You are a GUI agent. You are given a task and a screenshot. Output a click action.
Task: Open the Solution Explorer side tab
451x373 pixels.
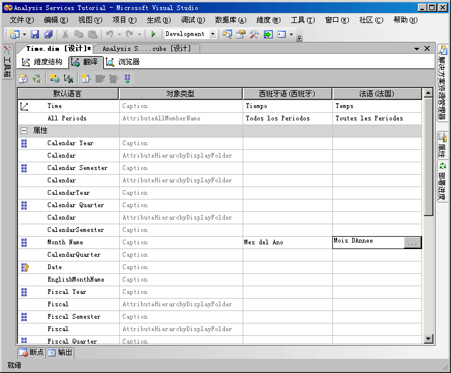[x=443, y=83]
